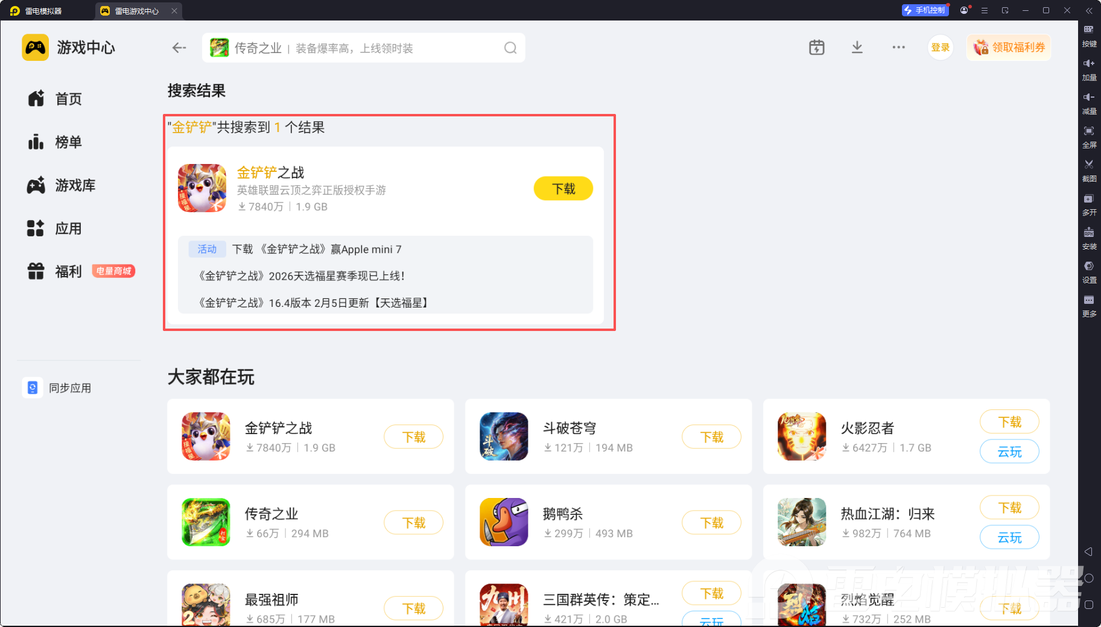Open the 金铲铲之战 search result icon

tap(202, 188)
